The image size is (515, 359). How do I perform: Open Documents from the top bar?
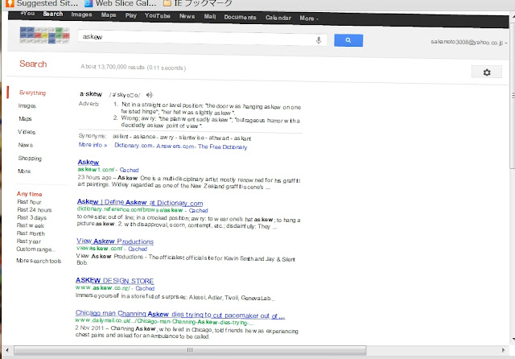coord(240,17)
